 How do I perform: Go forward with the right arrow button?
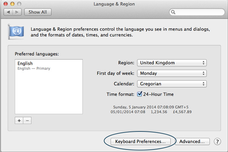(x=17, y=12)
